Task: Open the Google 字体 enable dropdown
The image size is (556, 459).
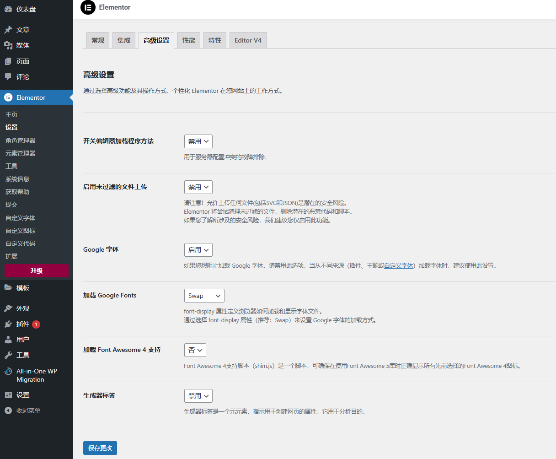Action: [198, 250]
